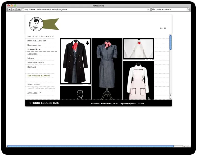The image size is (197, 156).
Task: Focus the URL address field
Action: click(85, 9)
